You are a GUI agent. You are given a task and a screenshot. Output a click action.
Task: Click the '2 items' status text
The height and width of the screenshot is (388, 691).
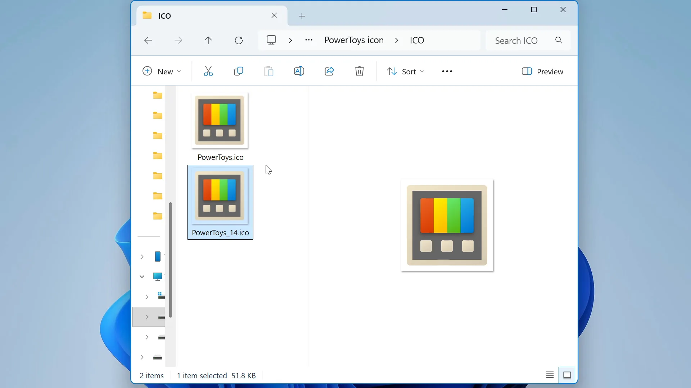tap(152, 375)
